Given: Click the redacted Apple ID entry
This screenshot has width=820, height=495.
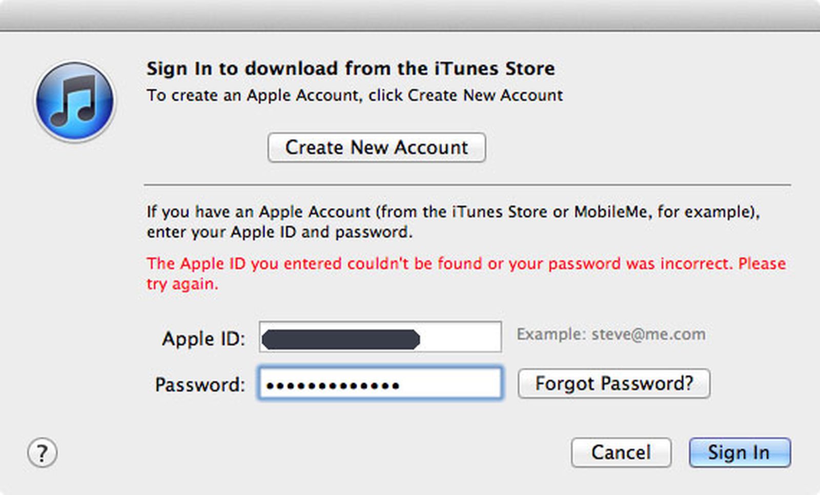Looking at the screenshot, I should (341, 339).
